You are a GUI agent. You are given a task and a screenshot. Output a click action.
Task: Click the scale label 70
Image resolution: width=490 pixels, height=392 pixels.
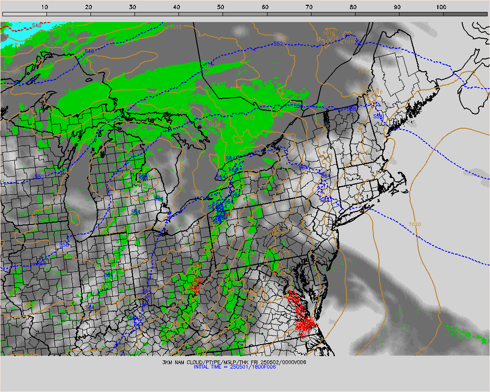pos(309,7)
